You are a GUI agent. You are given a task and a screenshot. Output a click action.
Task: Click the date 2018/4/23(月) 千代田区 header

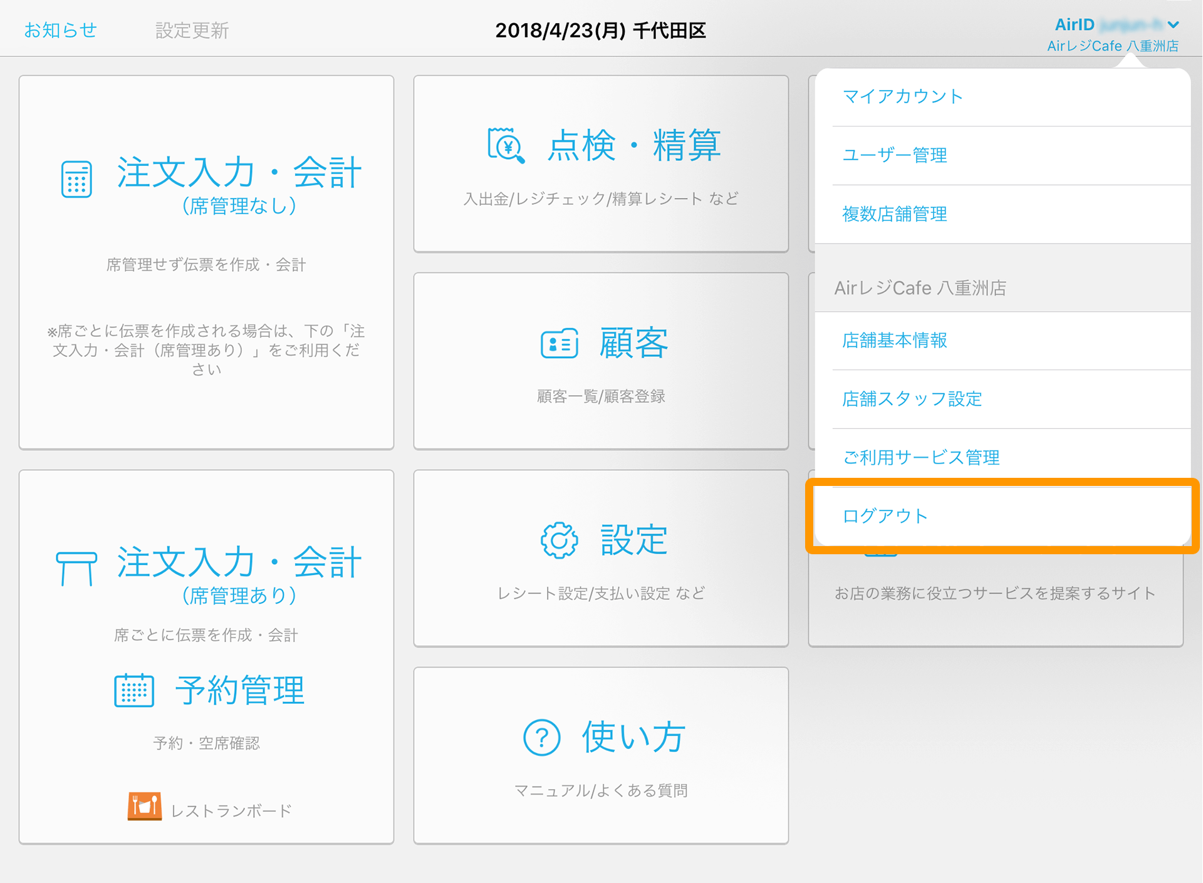pos(601,31)
